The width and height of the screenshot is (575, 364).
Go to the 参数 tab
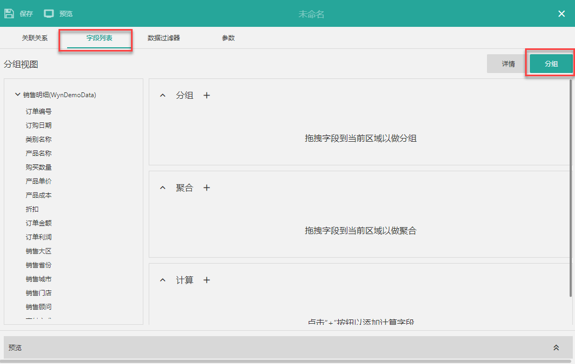pyautogui.click(x=228, y=38)
